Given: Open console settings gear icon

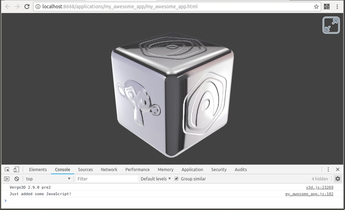Looking at the screenshot, I should (337, 179).
